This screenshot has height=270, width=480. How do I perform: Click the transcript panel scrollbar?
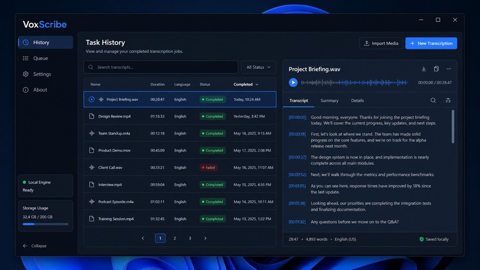tap(453, 126)
